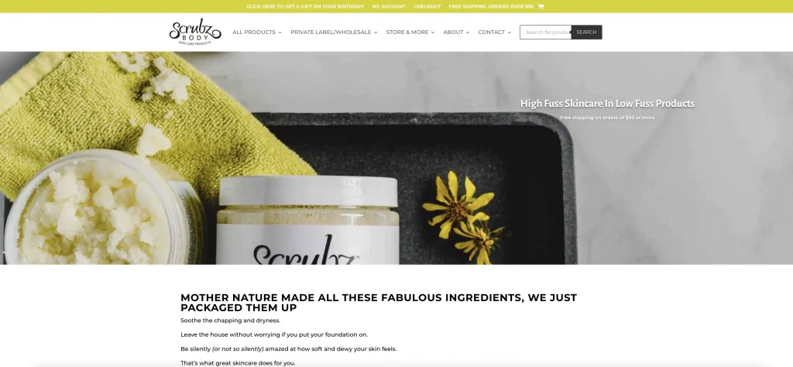Open the All Products menu
Image resolution: width=793 pixels, height=367 pixels.
click(x=254, y=32)
